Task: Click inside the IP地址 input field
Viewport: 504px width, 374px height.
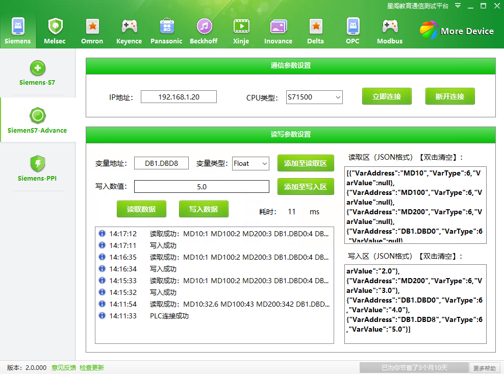Action: [179, 96]
